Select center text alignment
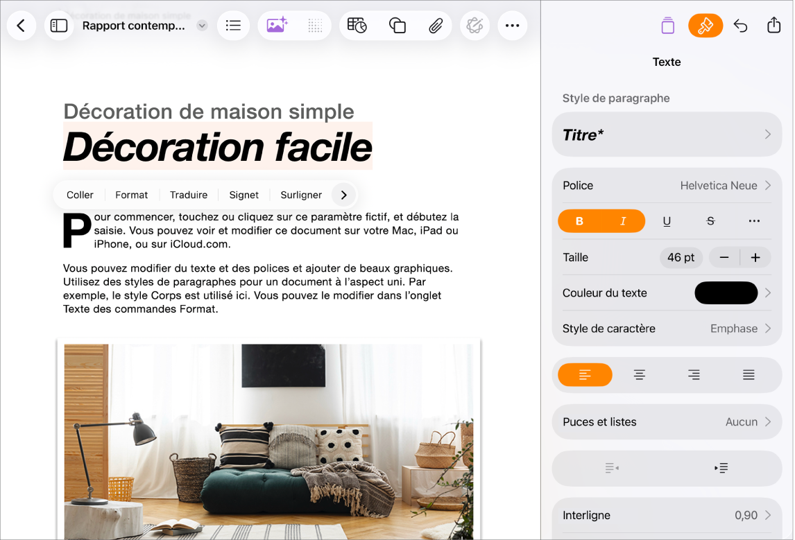 [639, 374]
